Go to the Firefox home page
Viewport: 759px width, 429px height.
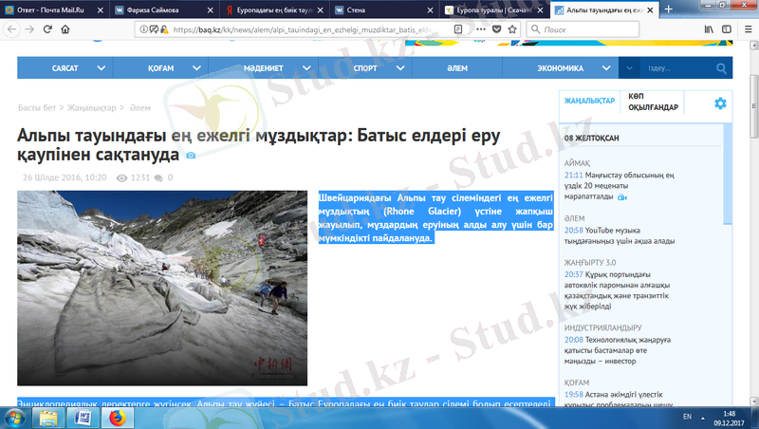coord(65,29)
